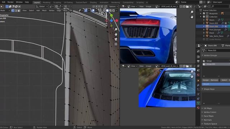The height and width of the screenshot is (129, 230).
Task: Toggle orthographic grid view icon
Action: pos(116,44)
